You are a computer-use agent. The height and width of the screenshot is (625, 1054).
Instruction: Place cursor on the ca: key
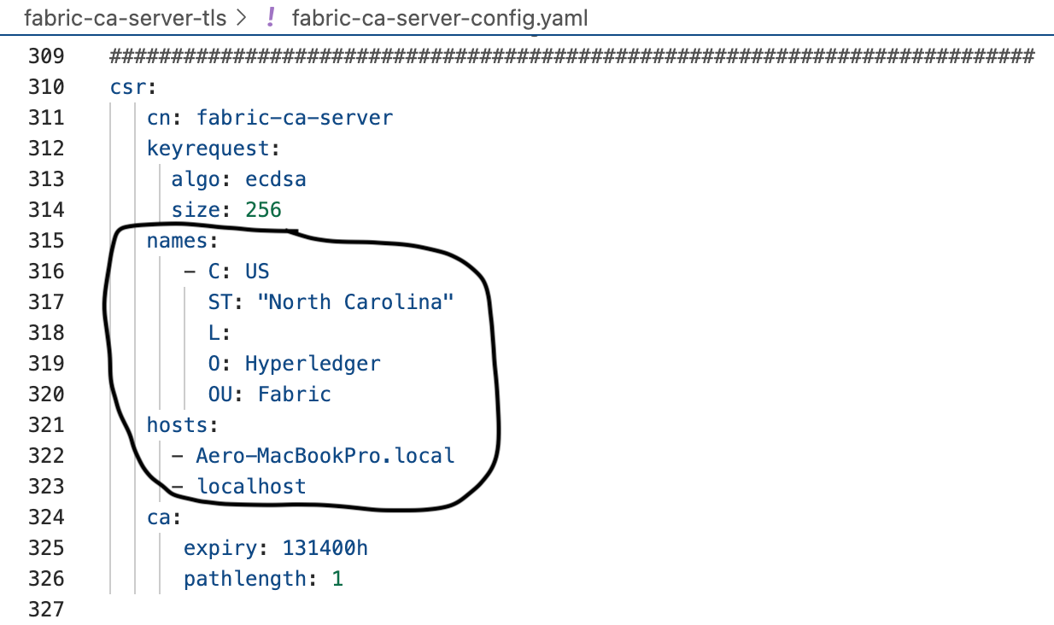pyautogui.click(x=165, y=517)
